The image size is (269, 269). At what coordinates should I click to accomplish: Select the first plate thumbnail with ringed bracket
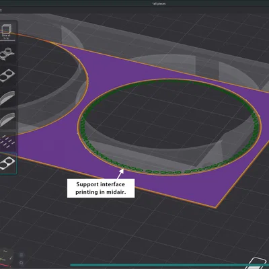click(x=7, y=54)
